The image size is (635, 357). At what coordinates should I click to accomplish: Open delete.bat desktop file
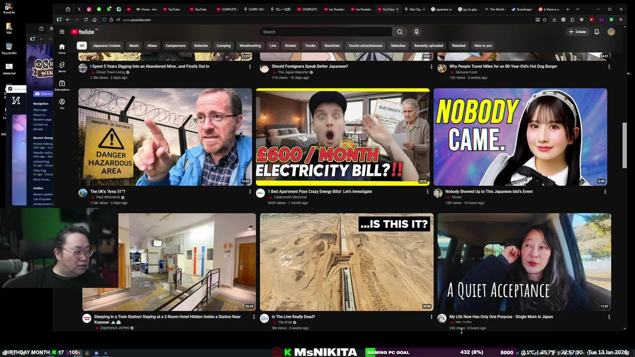pyautogui.click(x=9, y=68)
